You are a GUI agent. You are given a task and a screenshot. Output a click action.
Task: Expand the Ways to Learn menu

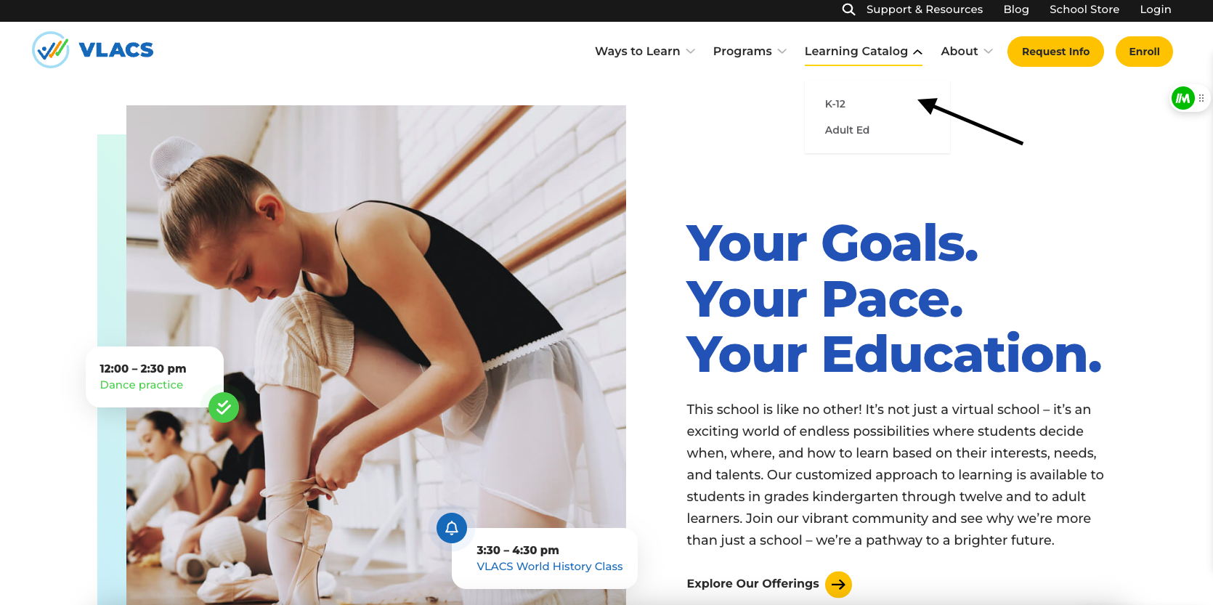(x=644, y=52)
